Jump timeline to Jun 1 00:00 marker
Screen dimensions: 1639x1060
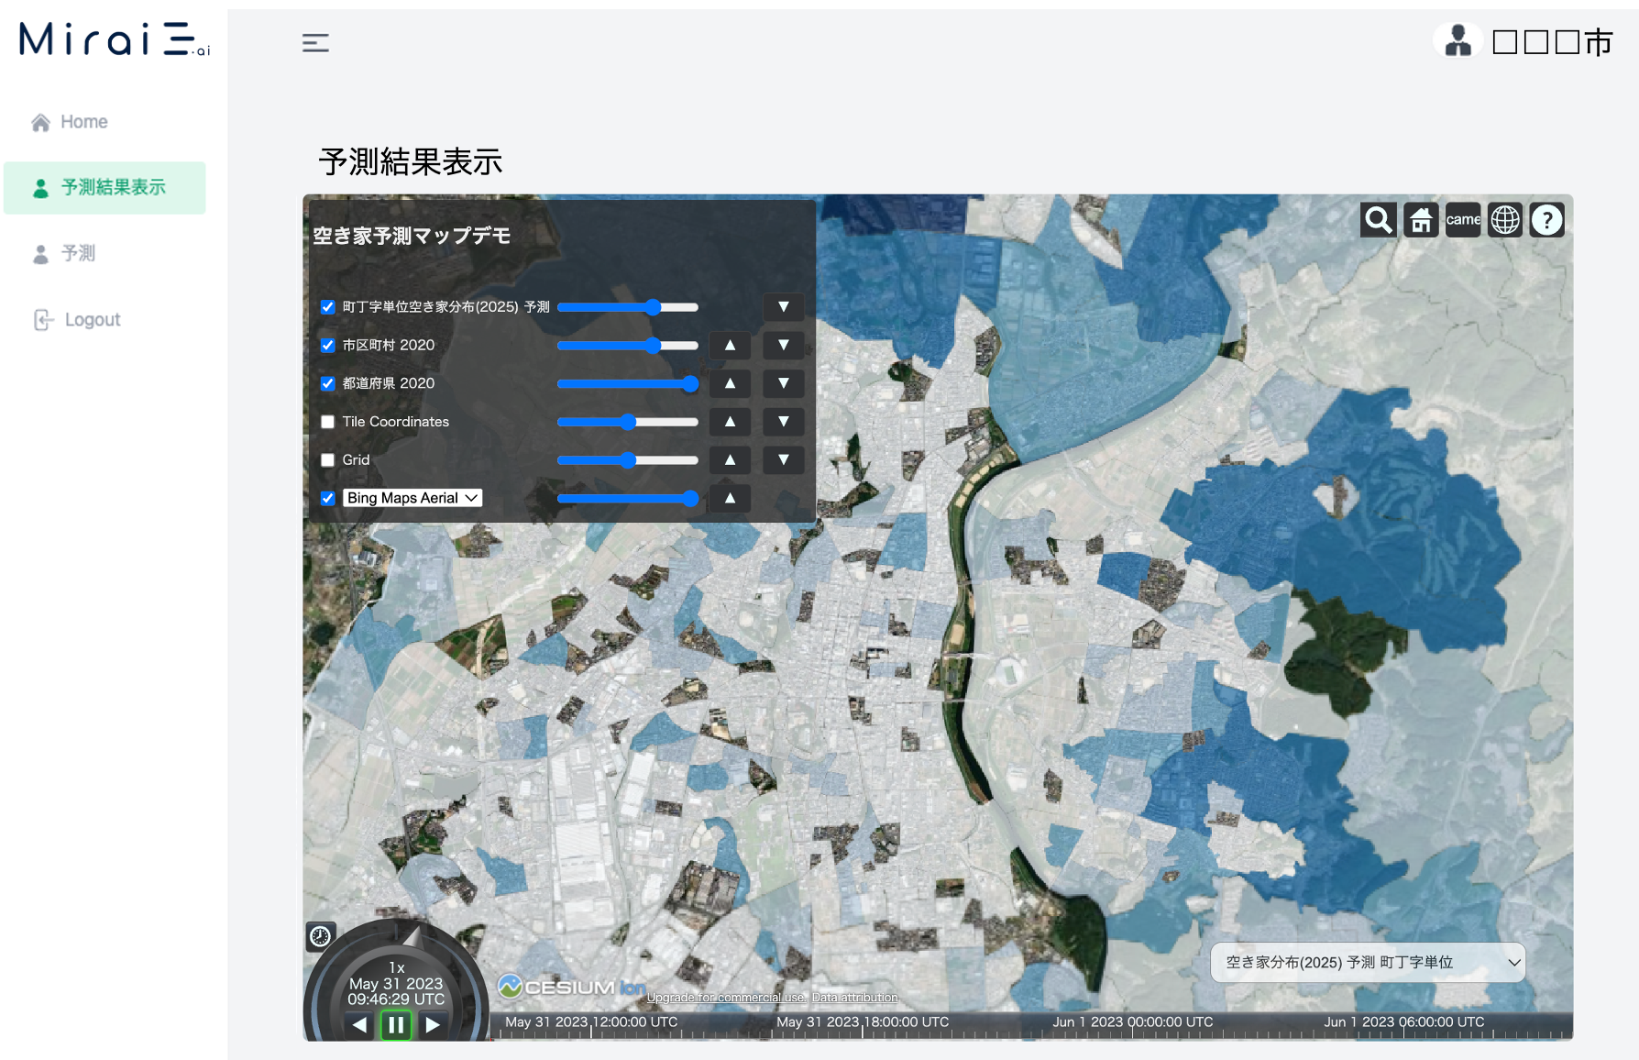click(x=1132, y=1022)
